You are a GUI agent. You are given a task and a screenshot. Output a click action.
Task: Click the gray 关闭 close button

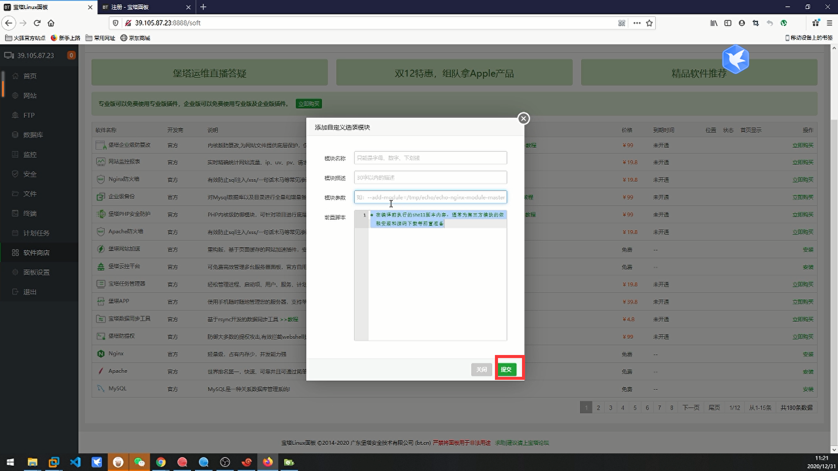(x=481, y=369)
